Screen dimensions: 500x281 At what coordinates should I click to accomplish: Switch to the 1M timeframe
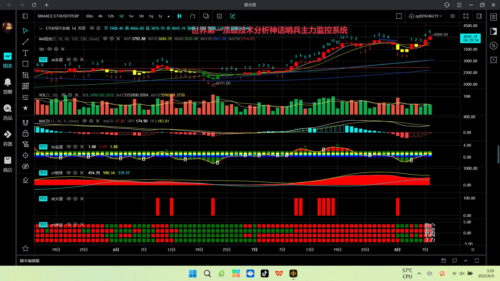pyautogui.click(x=141, y=16)
